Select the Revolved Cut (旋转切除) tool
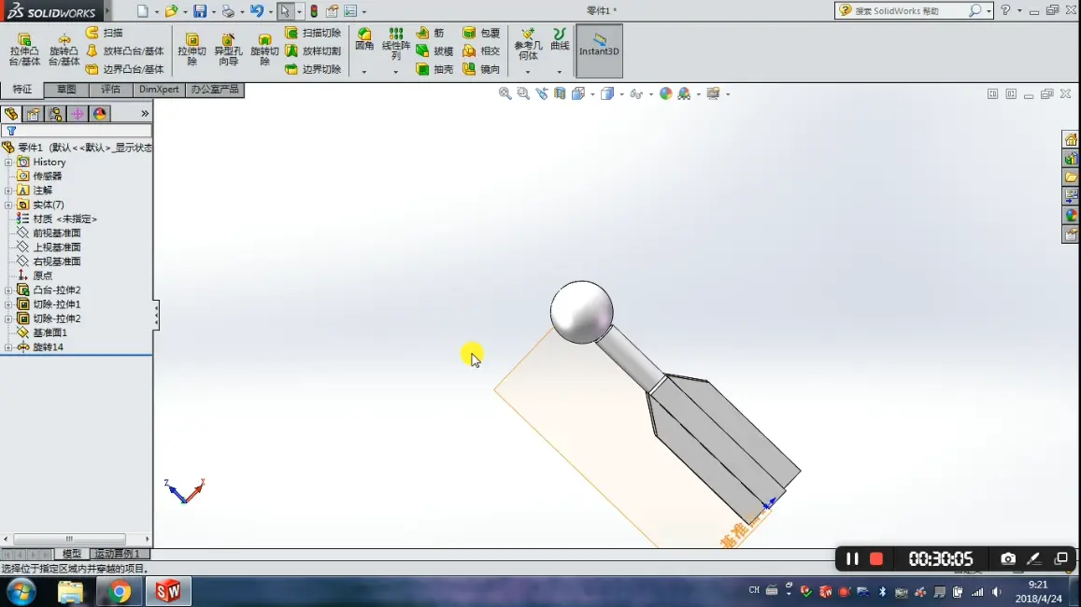Image resolution: width=1081 pixels, height=607 pixels. pyautogui.click(x=264, y=49)
